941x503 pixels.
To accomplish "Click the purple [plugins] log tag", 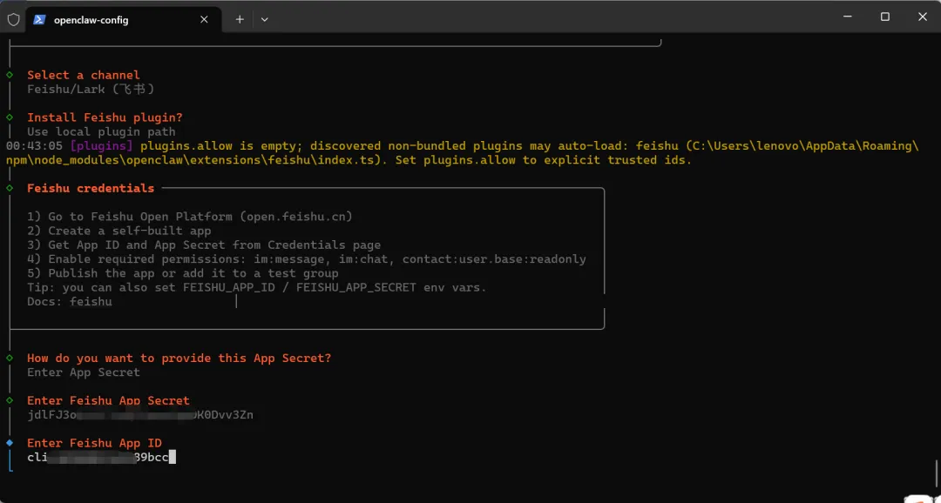I will coord(101,146).
